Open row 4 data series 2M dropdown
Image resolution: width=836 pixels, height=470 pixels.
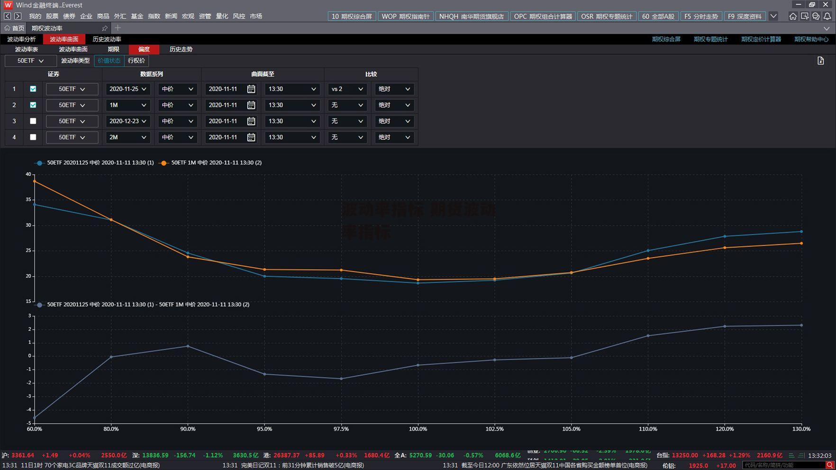click(128, 137)
